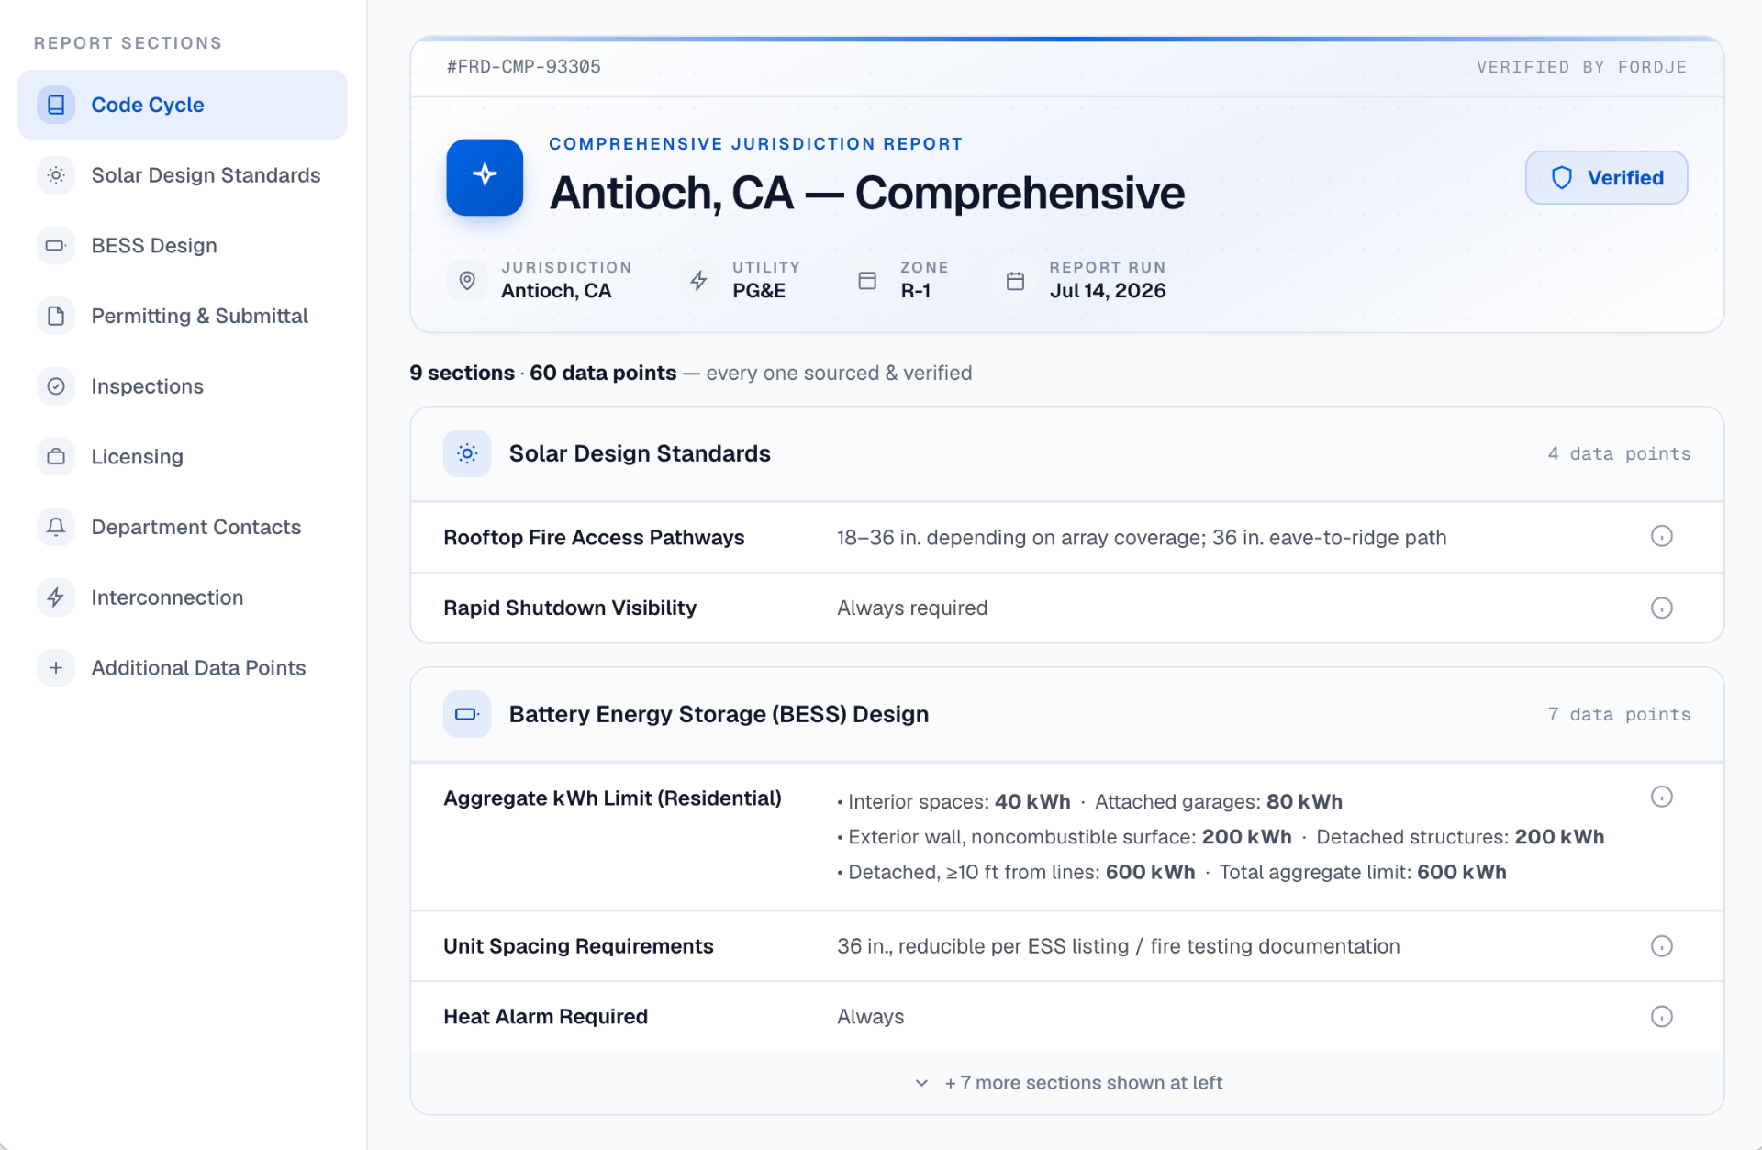Click 'Aggregate kWh Limit (Residential)' label
The width and height of the screenshot is (1762, 1150).
pos(612,798)
